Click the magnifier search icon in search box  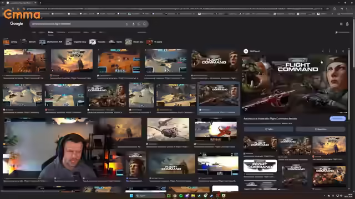point(144,24)
